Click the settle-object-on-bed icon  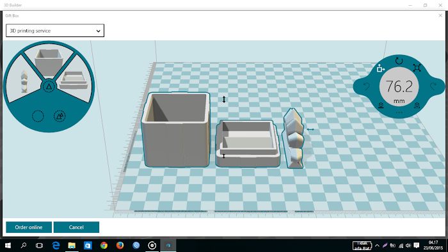point(381,106)
